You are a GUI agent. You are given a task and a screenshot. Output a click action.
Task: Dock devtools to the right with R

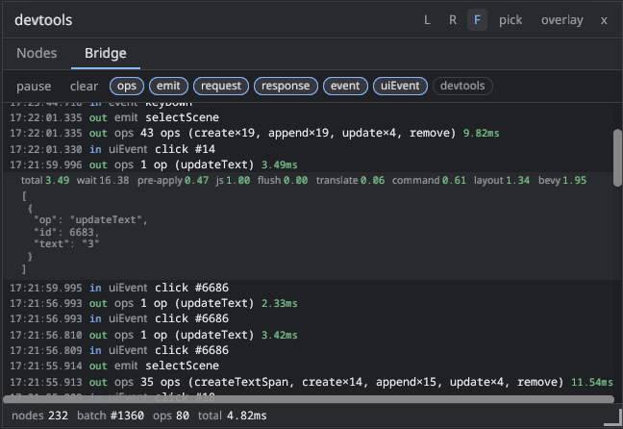click(x=453, y=20)
